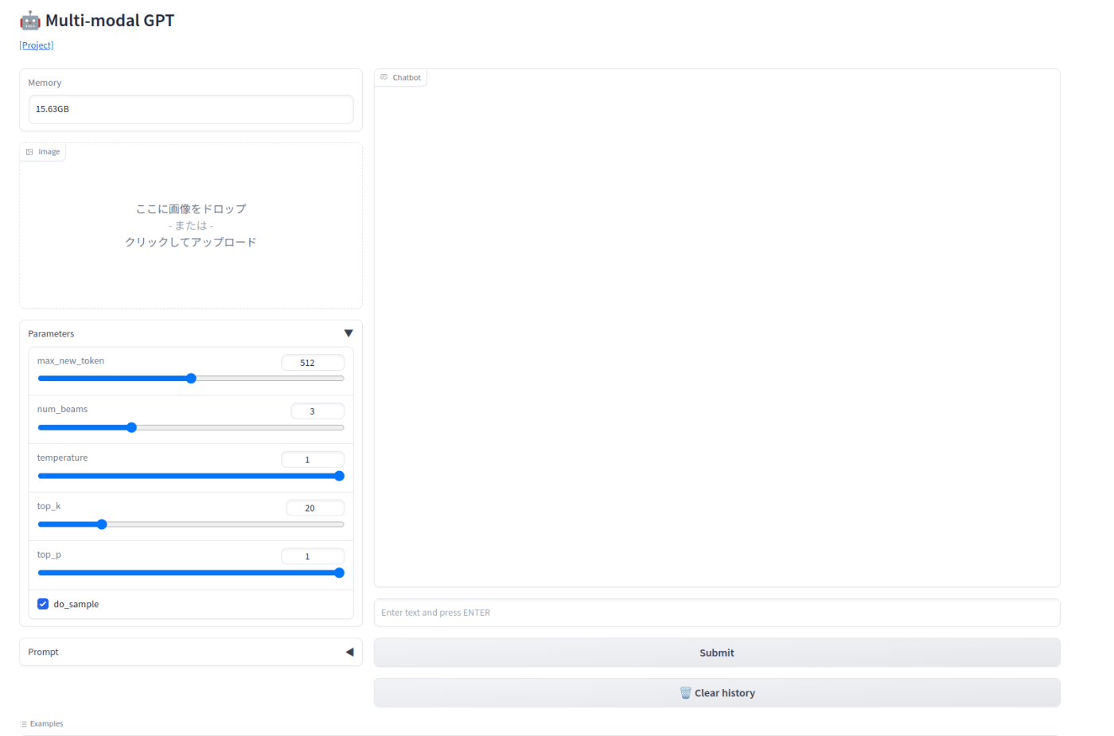Click the num_beams slider track
Screen dimensions: 1114x736
click(191, 427)
